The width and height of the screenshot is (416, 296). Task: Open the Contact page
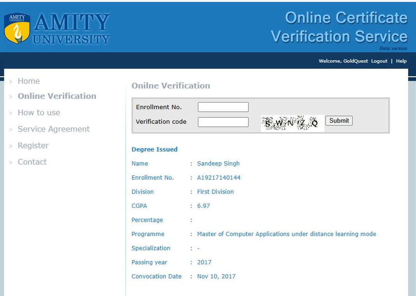pyautogui.click(x=32, y=162)
